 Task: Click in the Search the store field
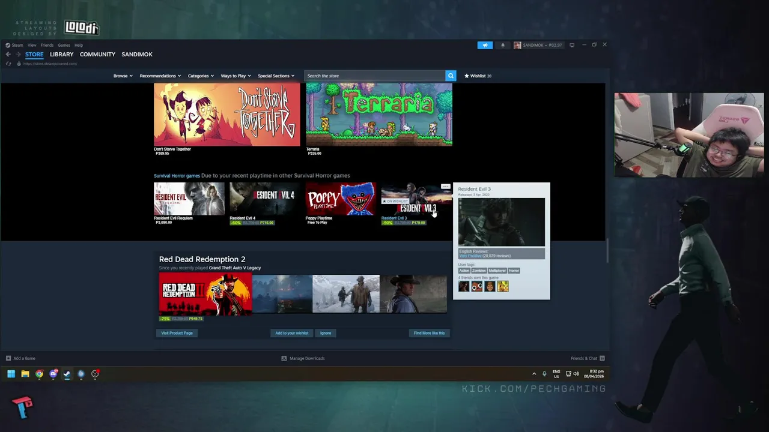pyautogui.click(x=375, y=76)
